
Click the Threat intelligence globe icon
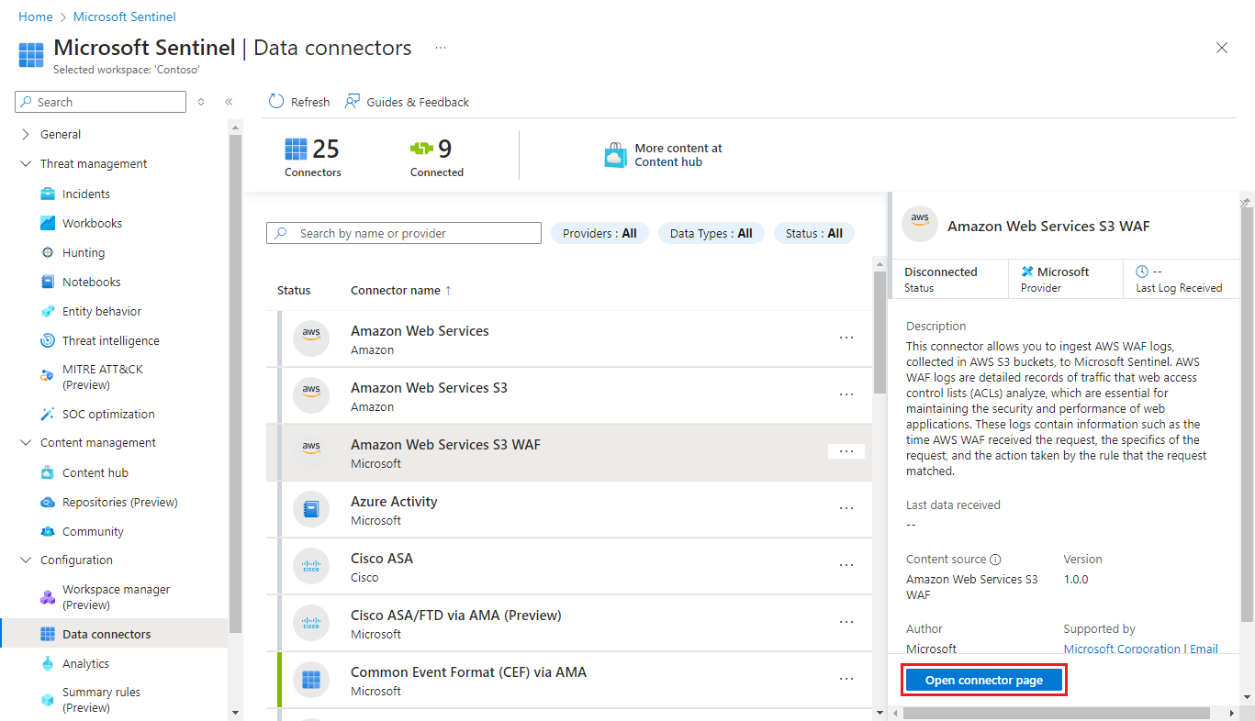[x=48, y=340]
